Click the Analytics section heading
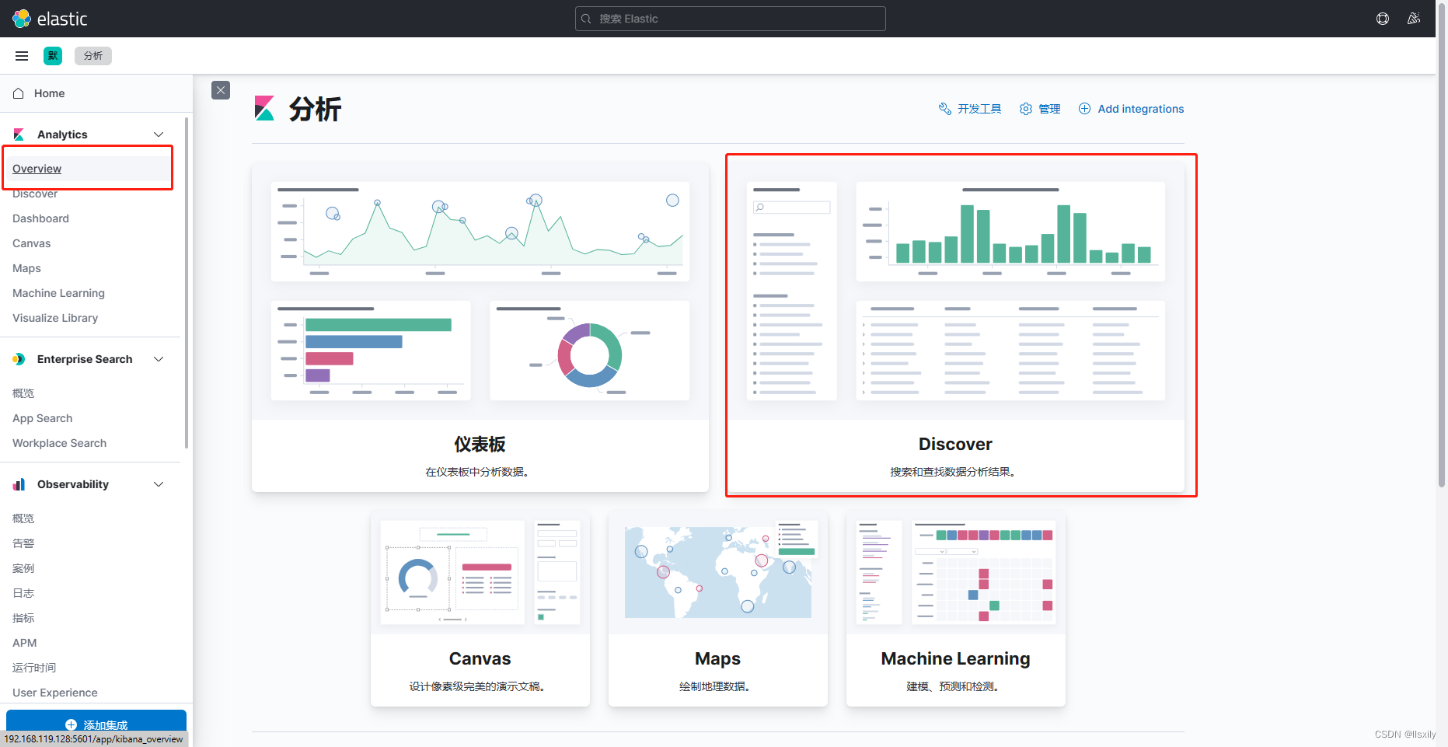This screenshot has width=1448, height=747. point(62,134)
